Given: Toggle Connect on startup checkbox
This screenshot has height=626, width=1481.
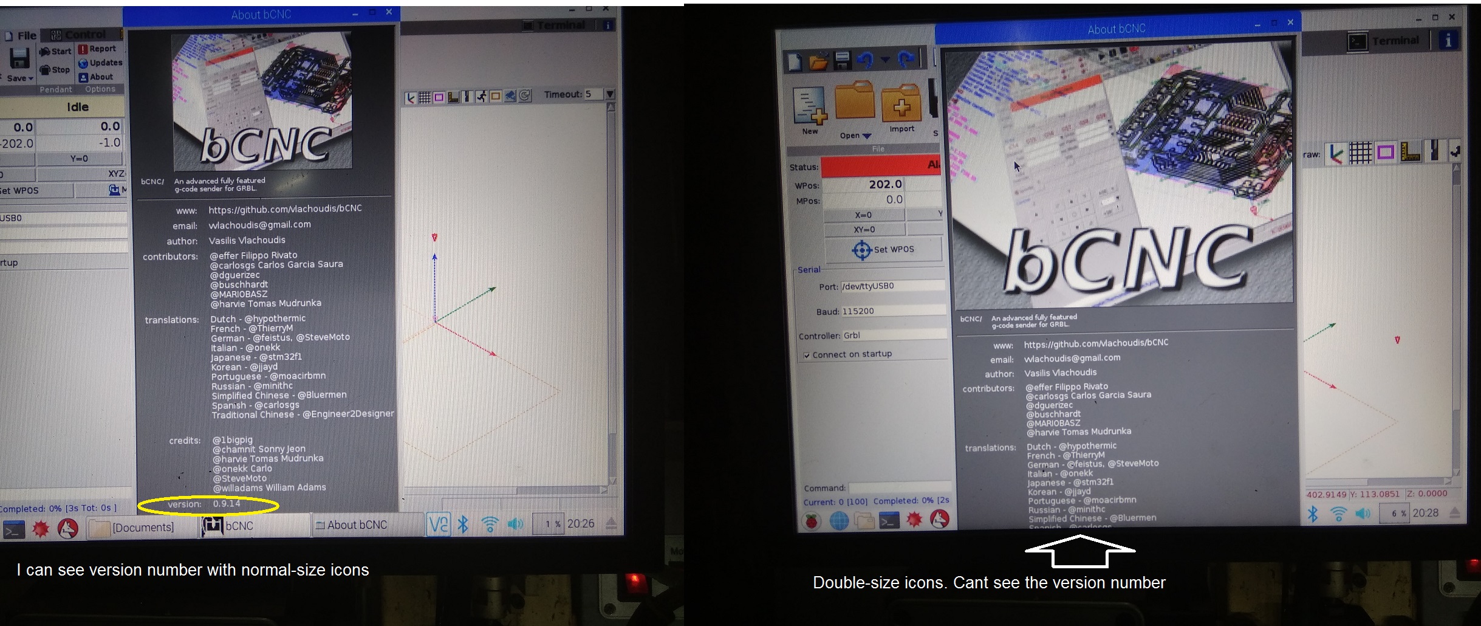Looking at the screenshot, I should (807, 356).
